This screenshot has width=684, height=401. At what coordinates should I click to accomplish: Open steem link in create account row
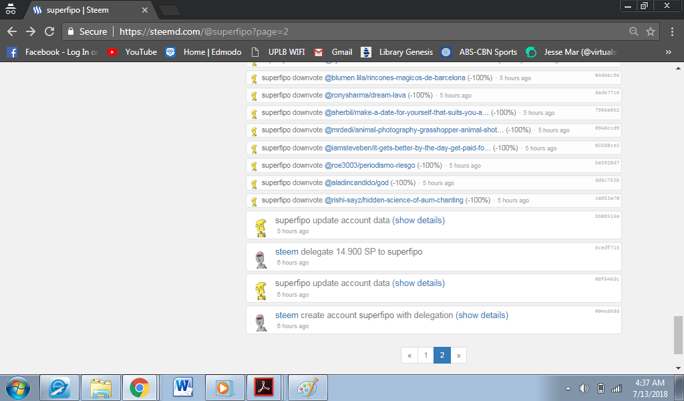click(x=287, y=315)
